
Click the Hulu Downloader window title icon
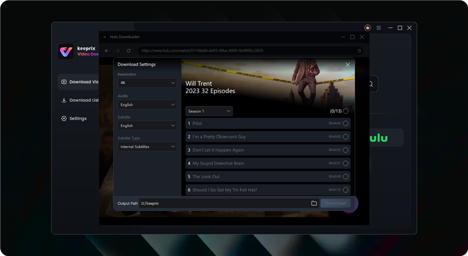(105, 37)
